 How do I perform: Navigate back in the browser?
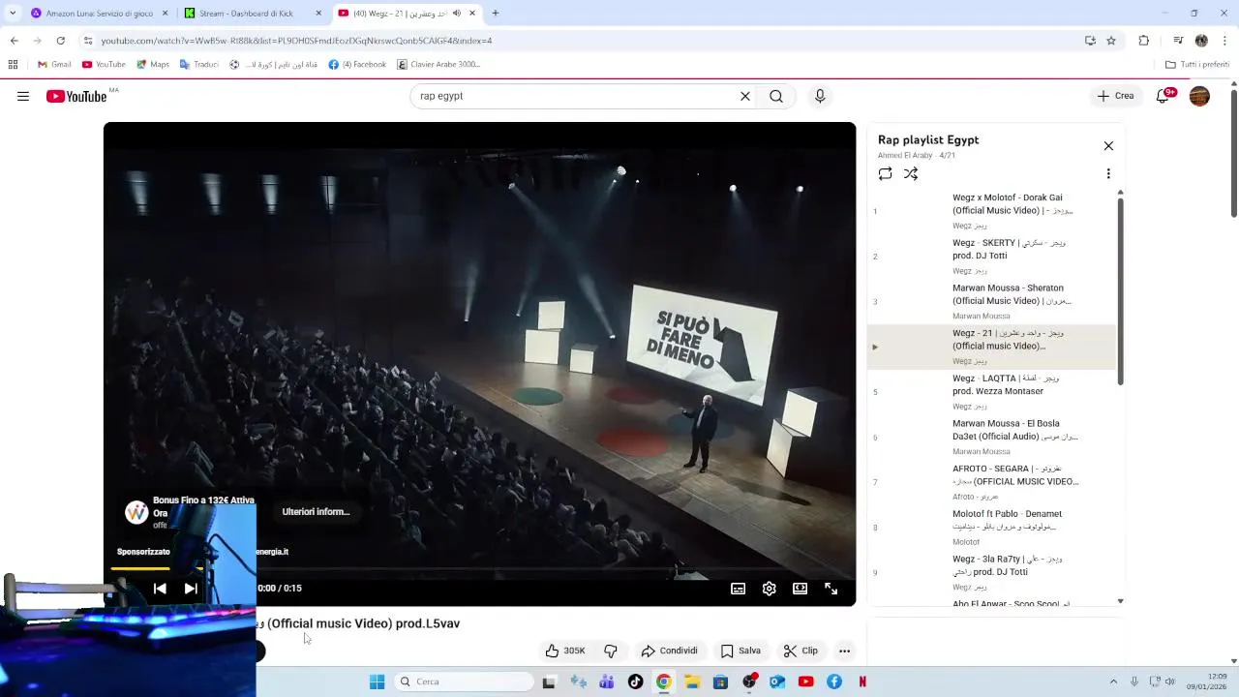(x=14, y=41)
